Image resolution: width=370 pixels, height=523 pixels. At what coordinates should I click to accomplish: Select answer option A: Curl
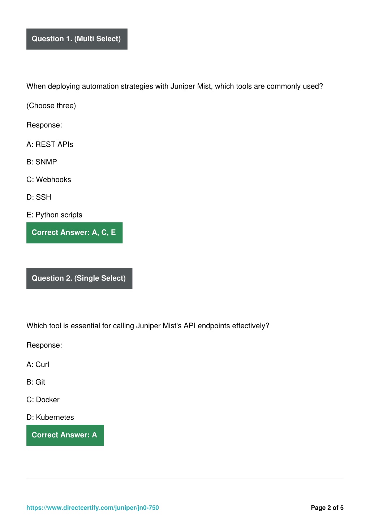click(x=38, y=364)
